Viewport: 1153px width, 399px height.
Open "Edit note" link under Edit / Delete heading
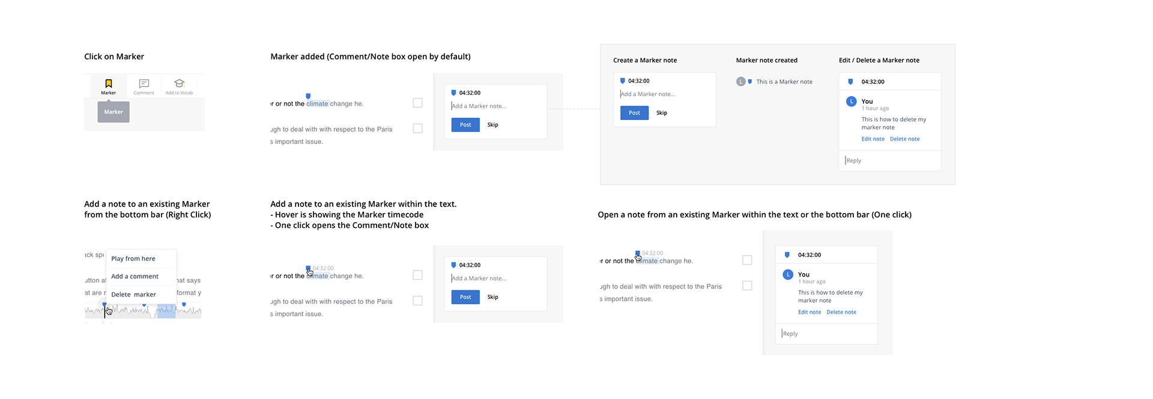(873, 139)
